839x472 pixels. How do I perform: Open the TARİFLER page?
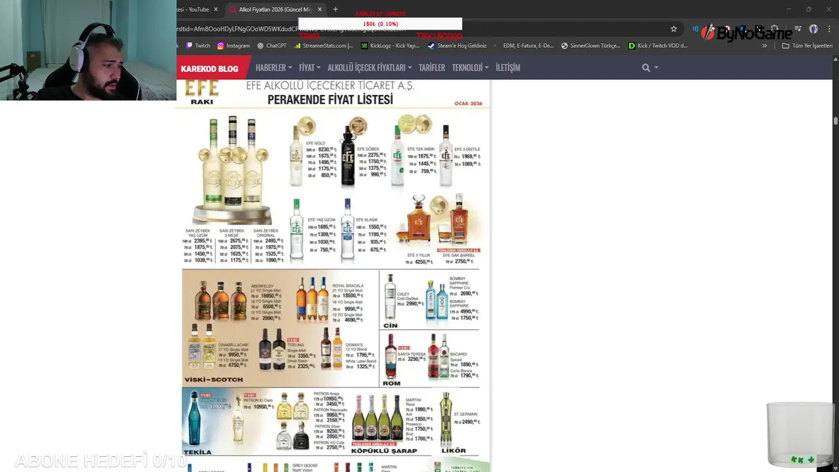[x=432, y=68]
